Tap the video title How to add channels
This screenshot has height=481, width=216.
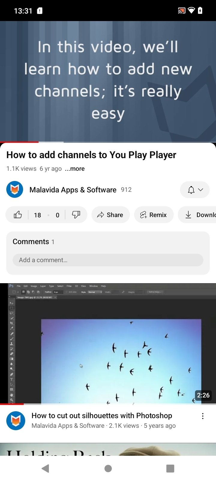pos(91,155)
